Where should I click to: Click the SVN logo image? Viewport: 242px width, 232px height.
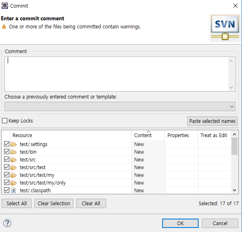pos(225,28)
